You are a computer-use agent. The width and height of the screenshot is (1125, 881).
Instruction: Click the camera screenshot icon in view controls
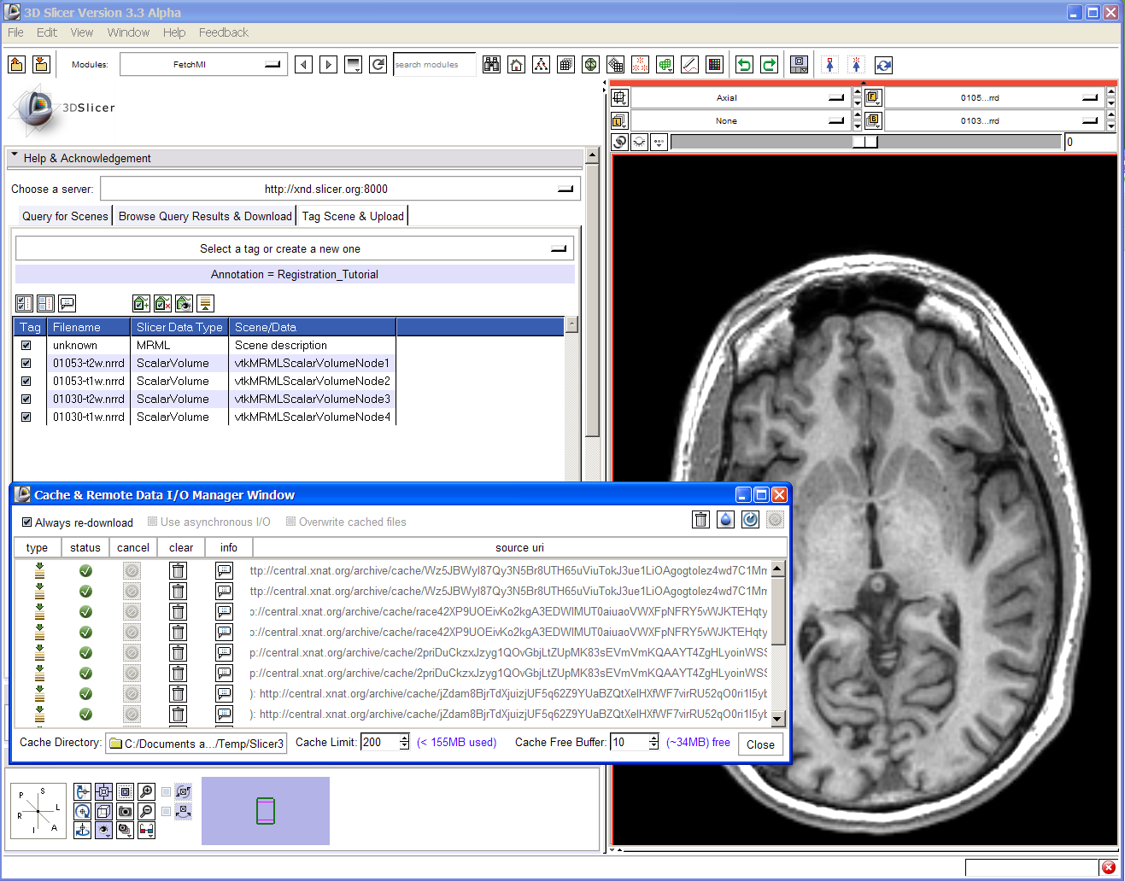click(x=125, y=811)
